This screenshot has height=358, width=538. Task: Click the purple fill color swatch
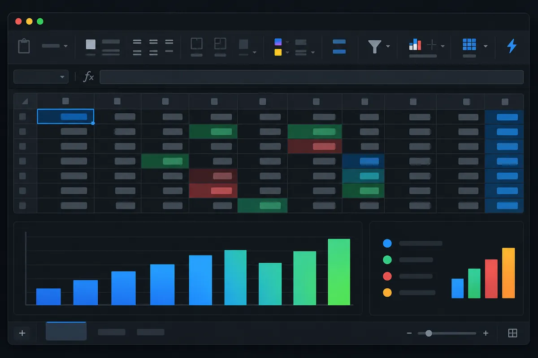[x=278, y=42]
